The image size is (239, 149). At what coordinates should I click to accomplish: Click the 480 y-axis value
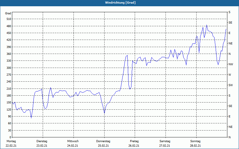click(x=9, y=26)
